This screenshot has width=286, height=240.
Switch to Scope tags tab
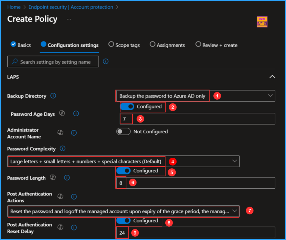tap(124, 45)
